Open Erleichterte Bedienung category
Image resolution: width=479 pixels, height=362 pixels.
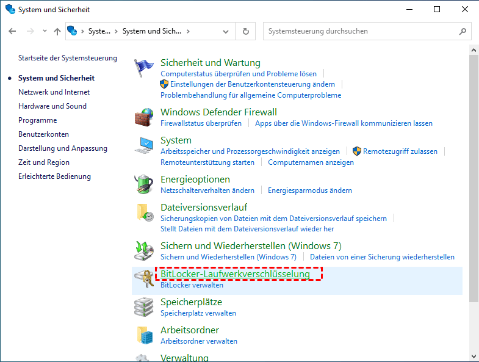[54, 176]
